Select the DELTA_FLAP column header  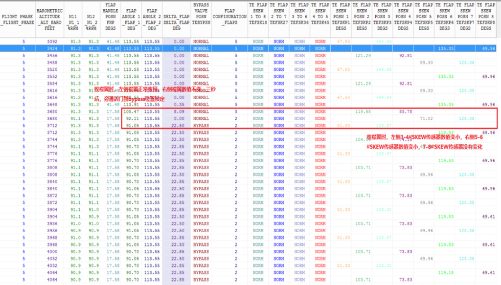coord(176,19)
